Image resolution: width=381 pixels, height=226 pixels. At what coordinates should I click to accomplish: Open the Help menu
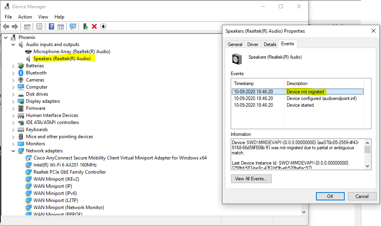[59, 17]
